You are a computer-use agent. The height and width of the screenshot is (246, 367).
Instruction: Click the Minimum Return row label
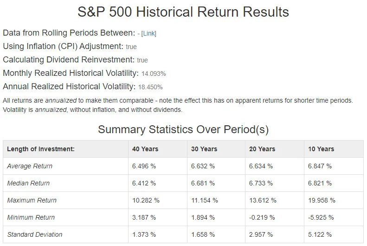[x=31, y=217]
